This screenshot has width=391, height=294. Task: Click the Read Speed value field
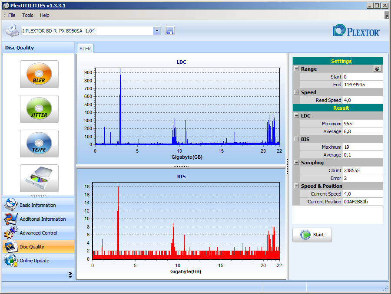point(363,100)
